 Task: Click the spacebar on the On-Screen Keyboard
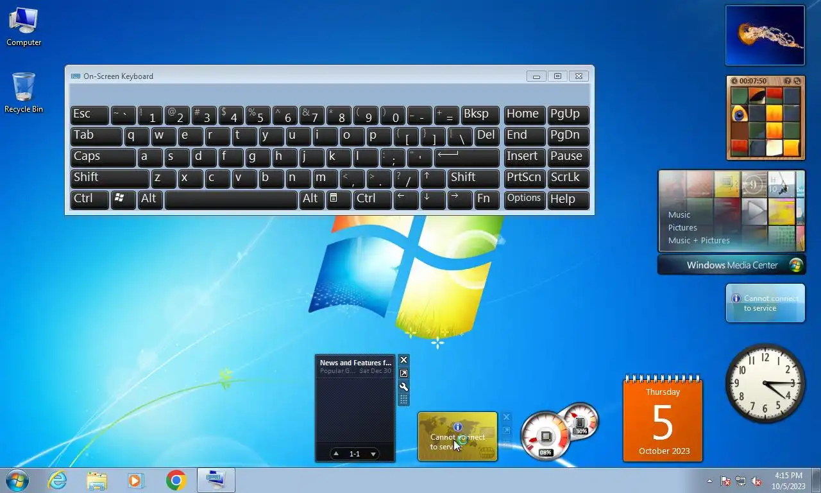coord(231,199)
